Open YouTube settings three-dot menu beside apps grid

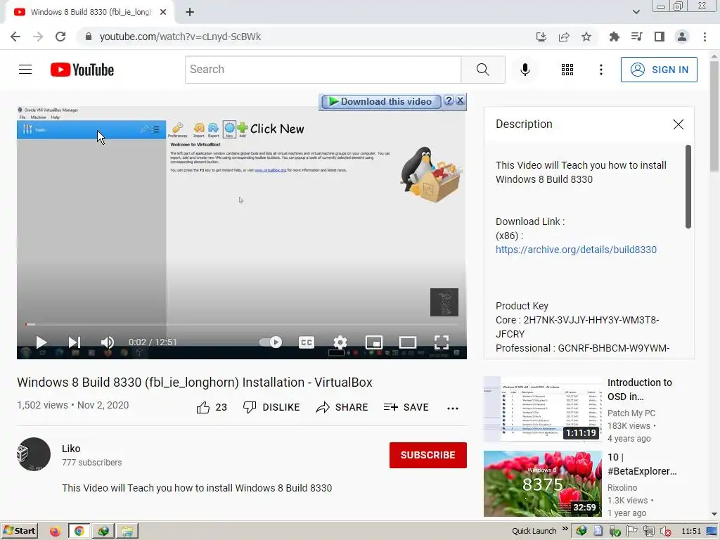pos(600,70)
